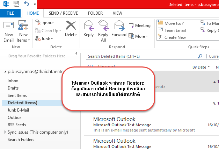Switch to the VIEW tab
219x149 pixels.
(117, 13)
